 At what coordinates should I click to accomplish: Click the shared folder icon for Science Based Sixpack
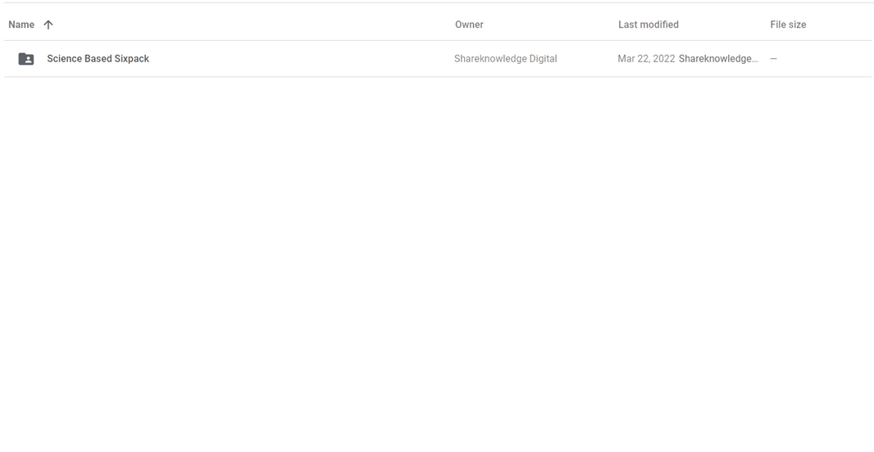26,59
